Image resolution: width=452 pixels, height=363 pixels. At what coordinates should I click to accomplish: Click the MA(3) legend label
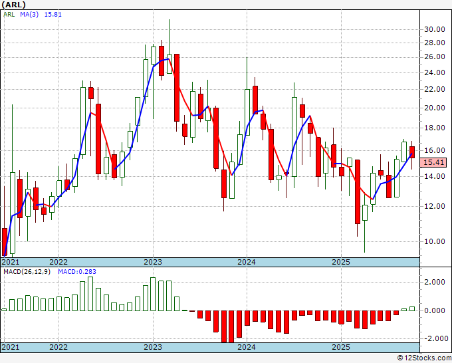tap(29, 15)
